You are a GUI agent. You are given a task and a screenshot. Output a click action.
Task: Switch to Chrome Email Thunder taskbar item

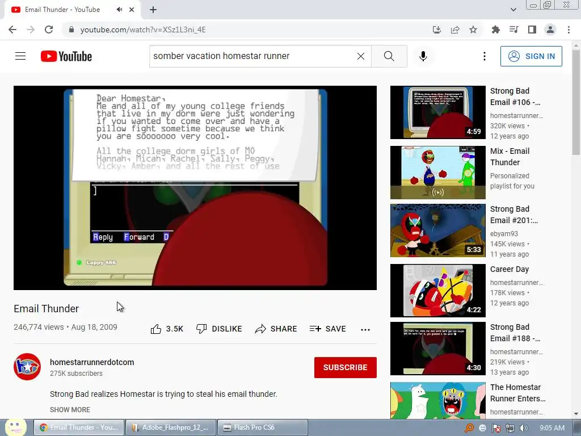(79, 427)
